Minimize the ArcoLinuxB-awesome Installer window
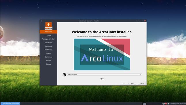Viewport: 186px width, 105px height. (139, 21)
